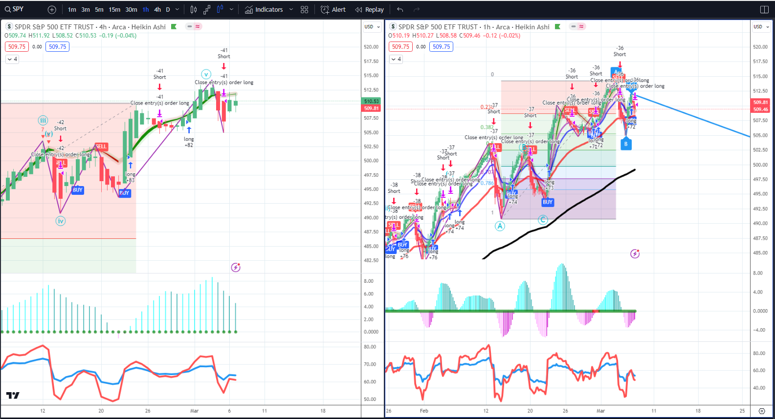
Task: Click the 4h chart title text
Action: [90, 27]
